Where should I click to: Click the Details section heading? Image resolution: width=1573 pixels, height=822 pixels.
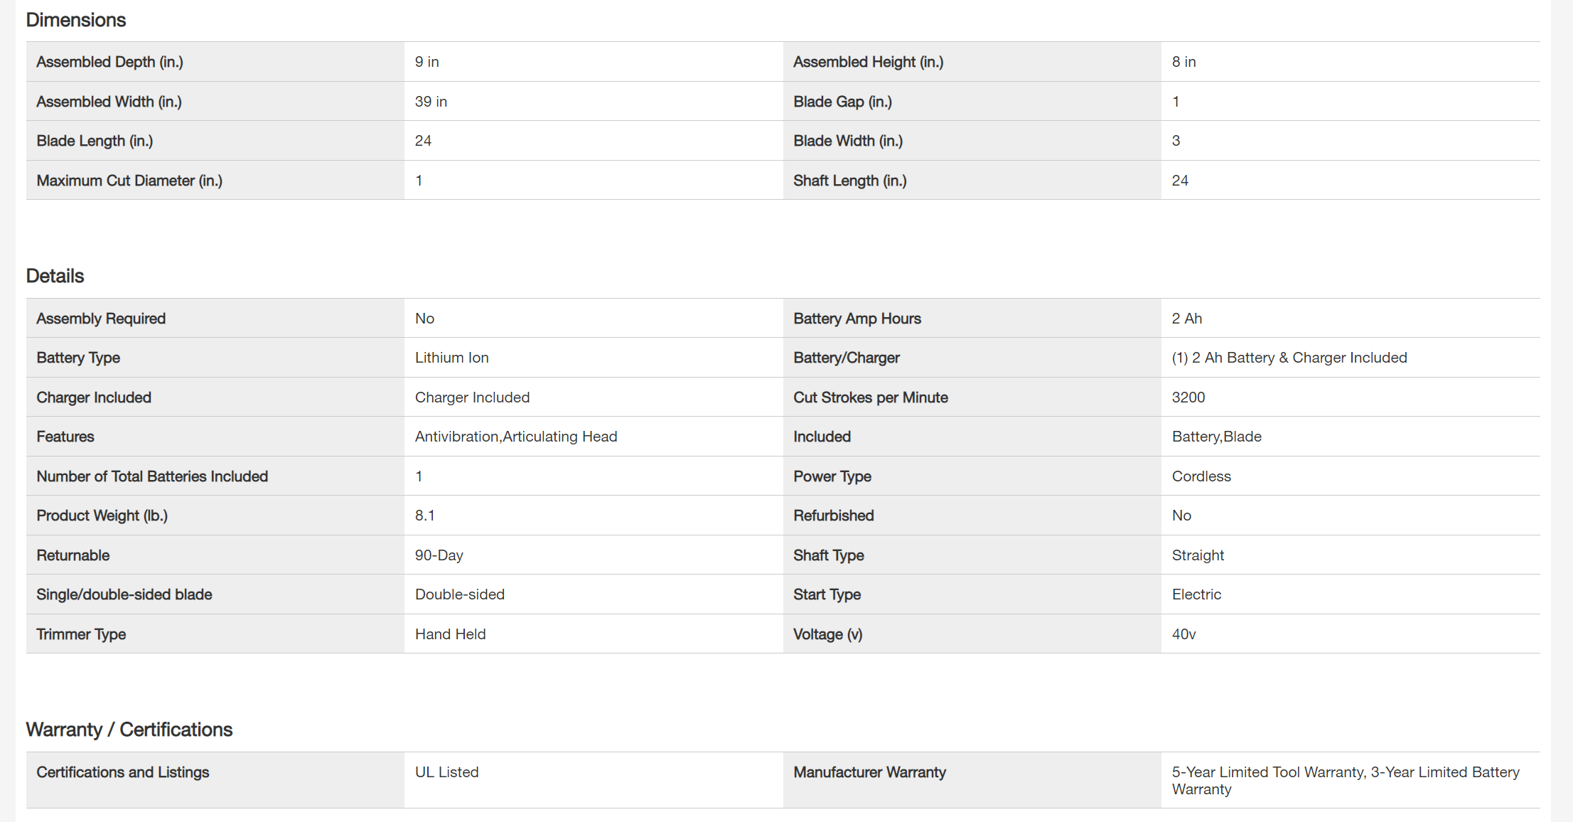(x=55, y=276)
